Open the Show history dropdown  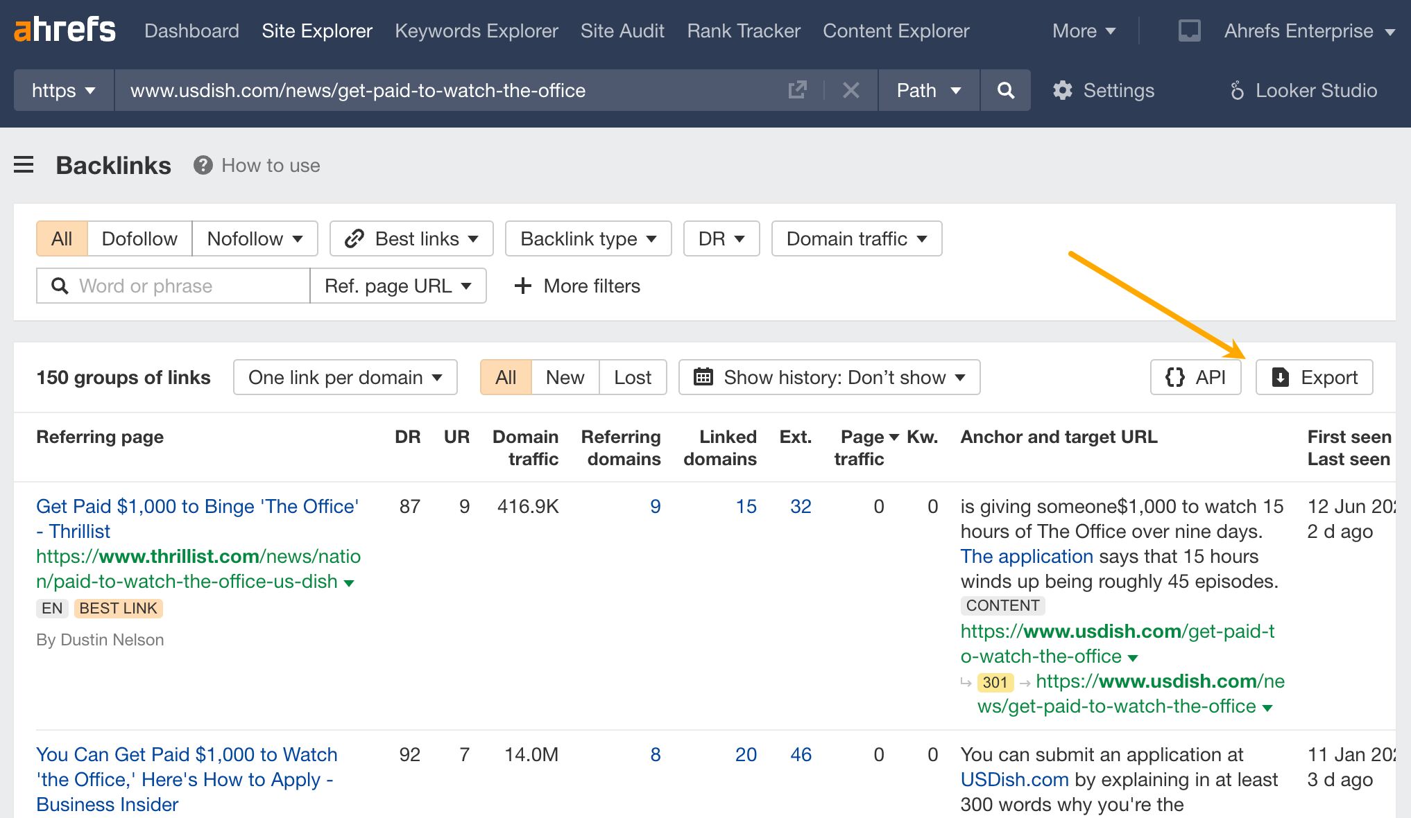click(829, 377)
